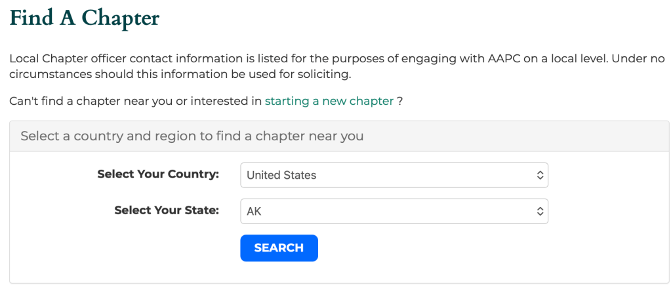Click the "Select Your State:" label

[x=167, y=210]
